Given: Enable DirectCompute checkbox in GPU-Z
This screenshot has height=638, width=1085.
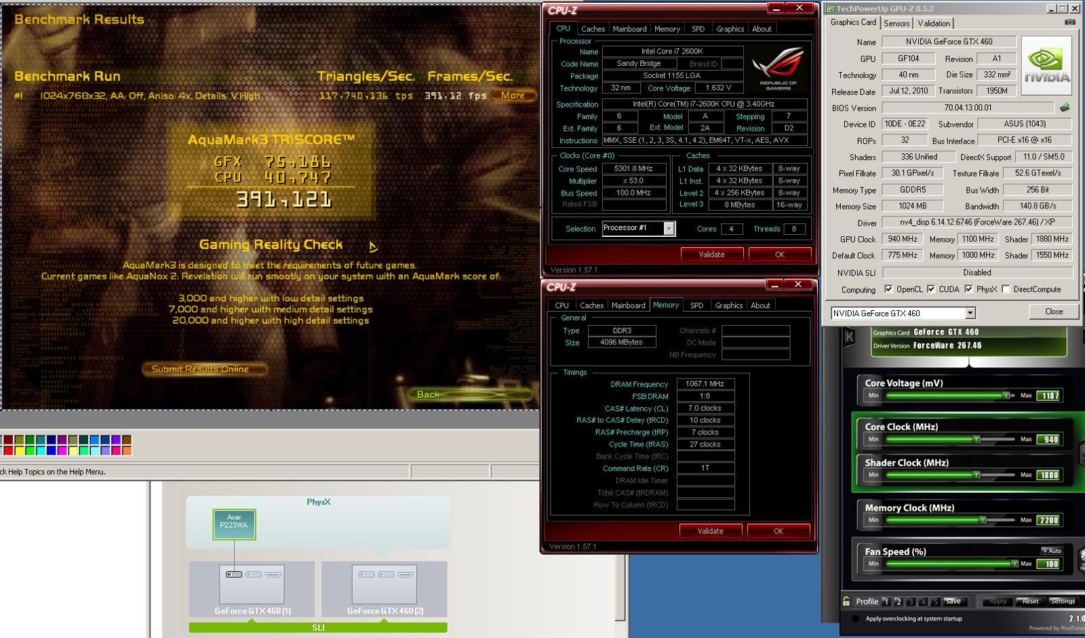Looking at the screenshot, I should 1006,289.
